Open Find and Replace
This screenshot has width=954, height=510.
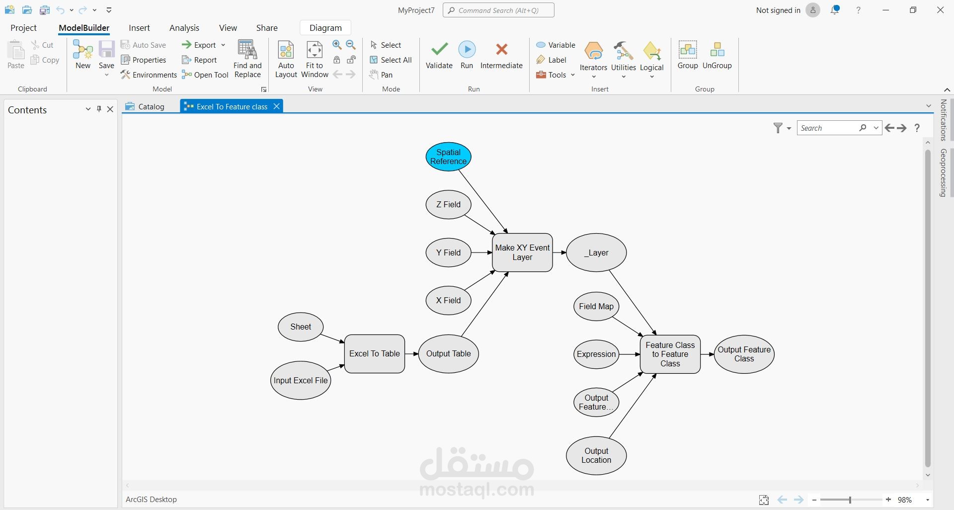pos(247,59)
